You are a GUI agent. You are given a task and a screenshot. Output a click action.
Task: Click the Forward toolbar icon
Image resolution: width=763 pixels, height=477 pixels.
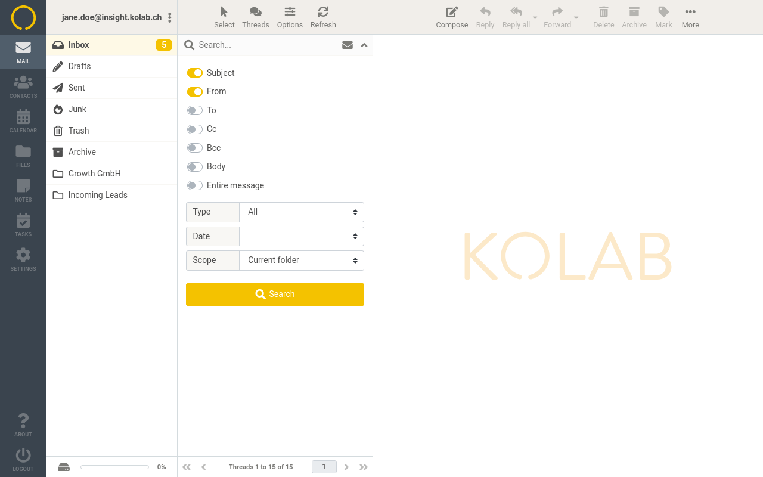tap(557, 17)
